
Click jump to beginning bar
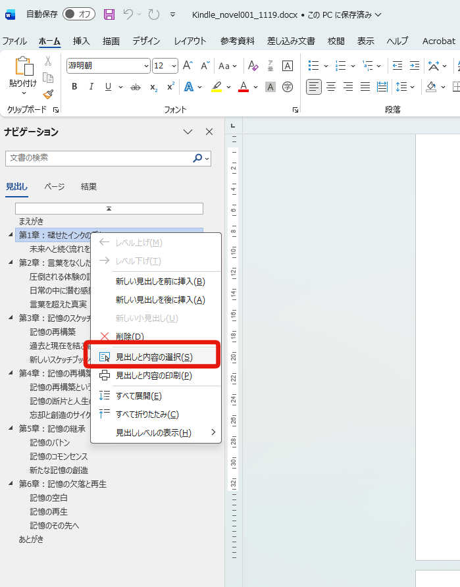tap(109, 209)
